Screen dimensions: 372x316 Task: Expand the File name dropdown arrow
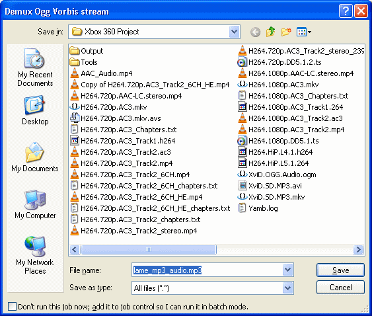click(288, 270)
